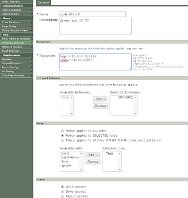The width and height of the screenshot is (188, 198).
Task: Select Policy applies to ALL roles
Action: click(x=62, y=131)
